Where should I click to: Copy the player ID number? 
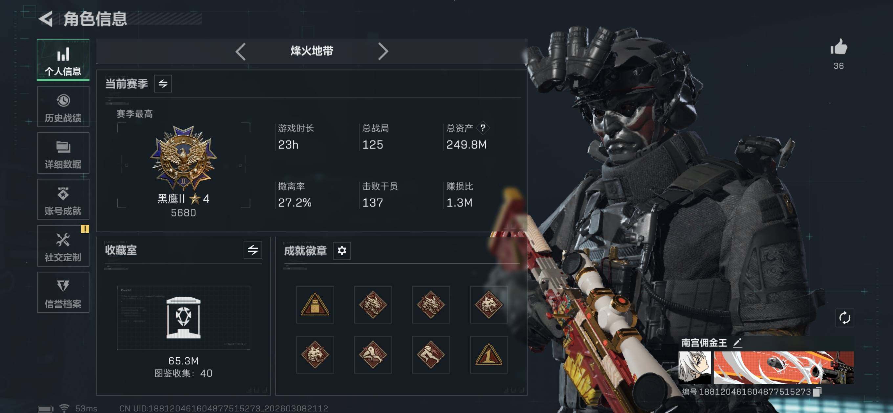point(817,392)
